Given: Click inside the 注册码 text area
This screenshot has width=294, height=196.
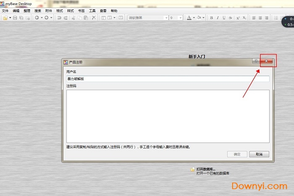Looking at the screenshot, I should [x=168, y=116].
